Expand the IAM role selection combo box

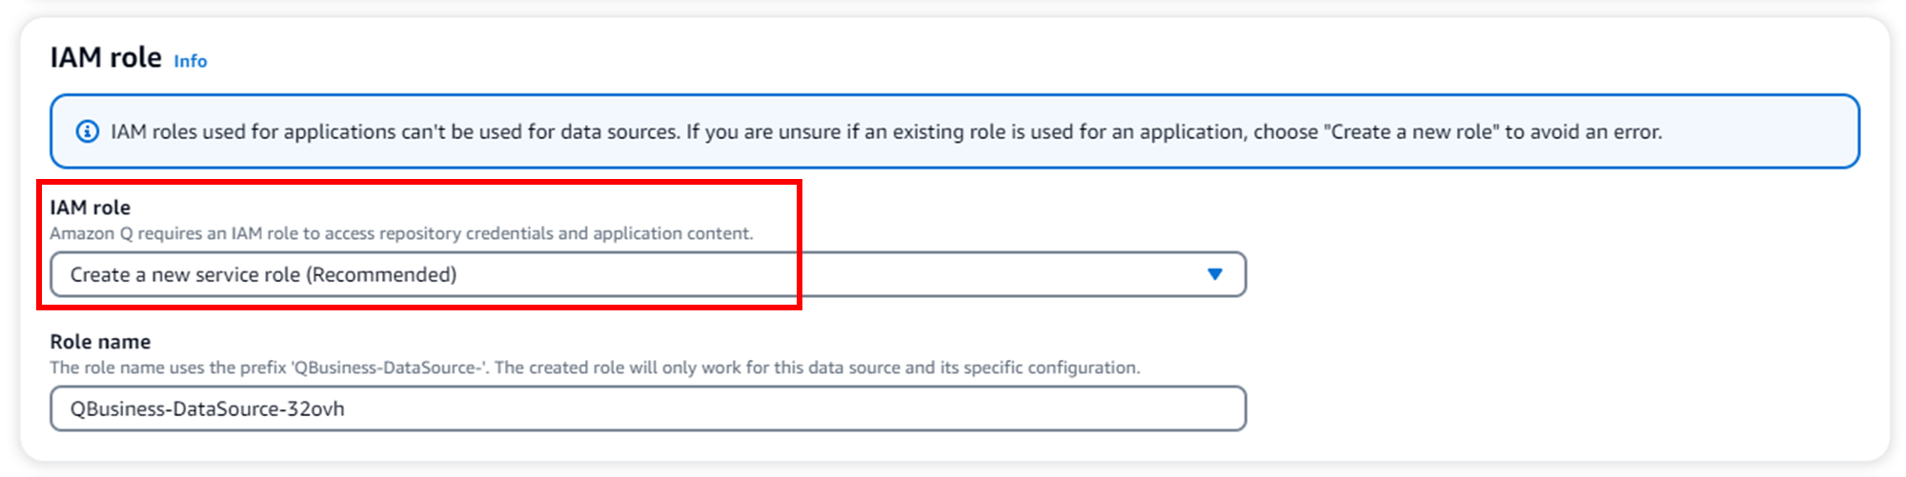coord(648,274)
